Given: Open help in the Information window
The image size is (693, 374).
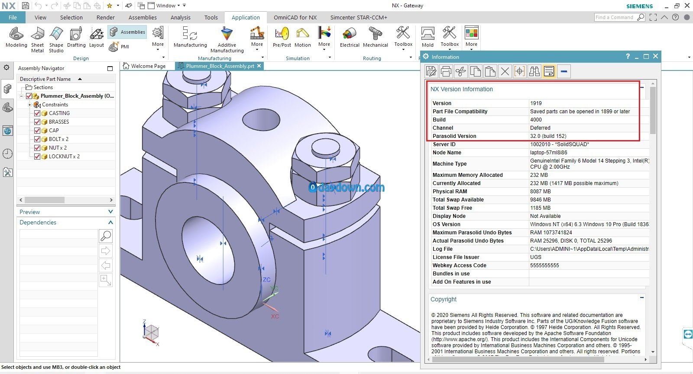Looking at the screenshot, I should (628, 57).
